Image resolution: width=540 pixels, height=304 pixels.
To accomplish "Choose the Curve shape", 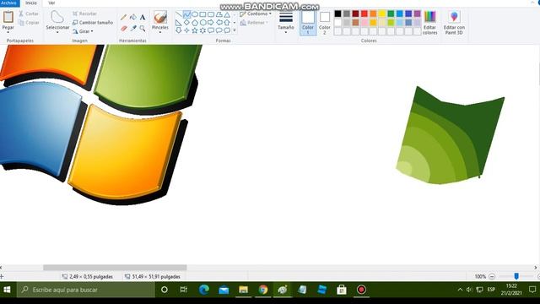I will pyautogui.click(x=186, y=14).
